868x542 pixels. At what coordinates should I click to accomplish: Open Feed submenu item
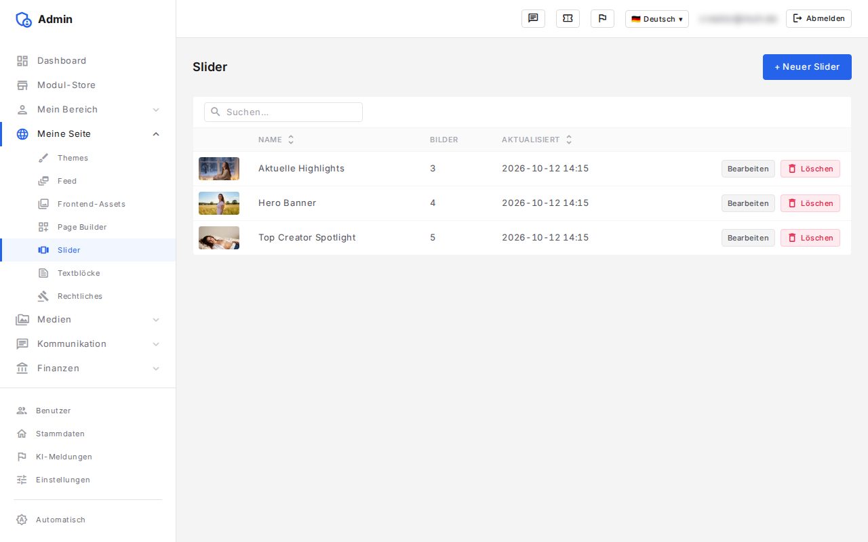88,181
